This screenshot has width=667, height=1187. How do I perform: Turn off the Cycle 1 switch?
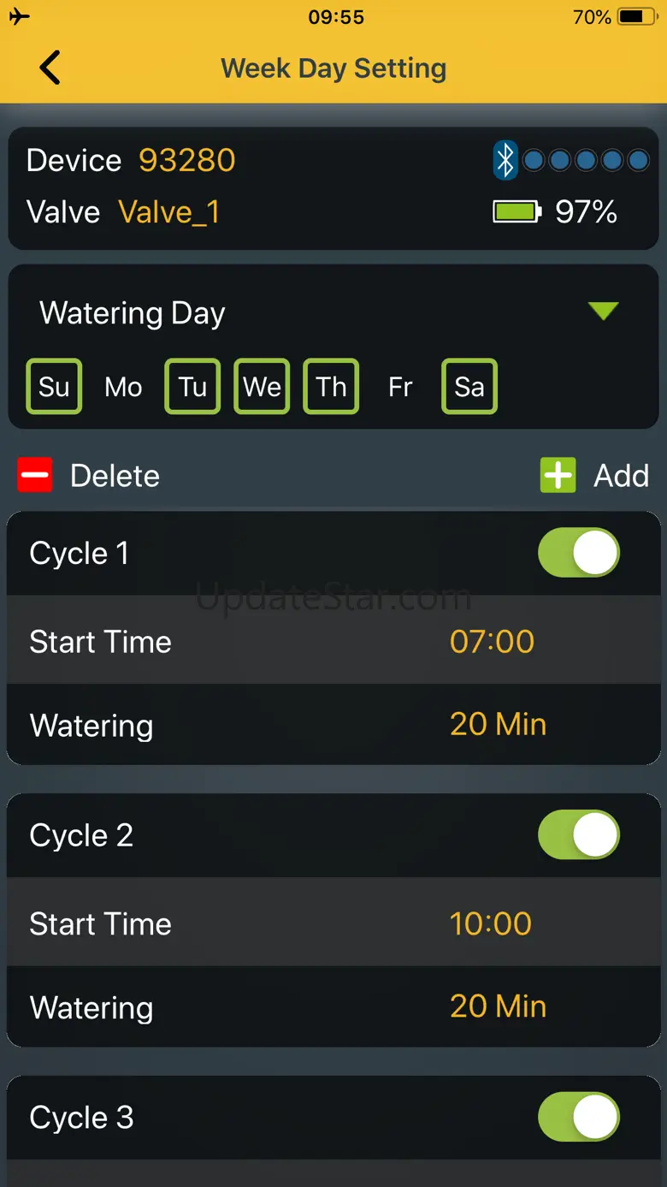pos(579,553)
